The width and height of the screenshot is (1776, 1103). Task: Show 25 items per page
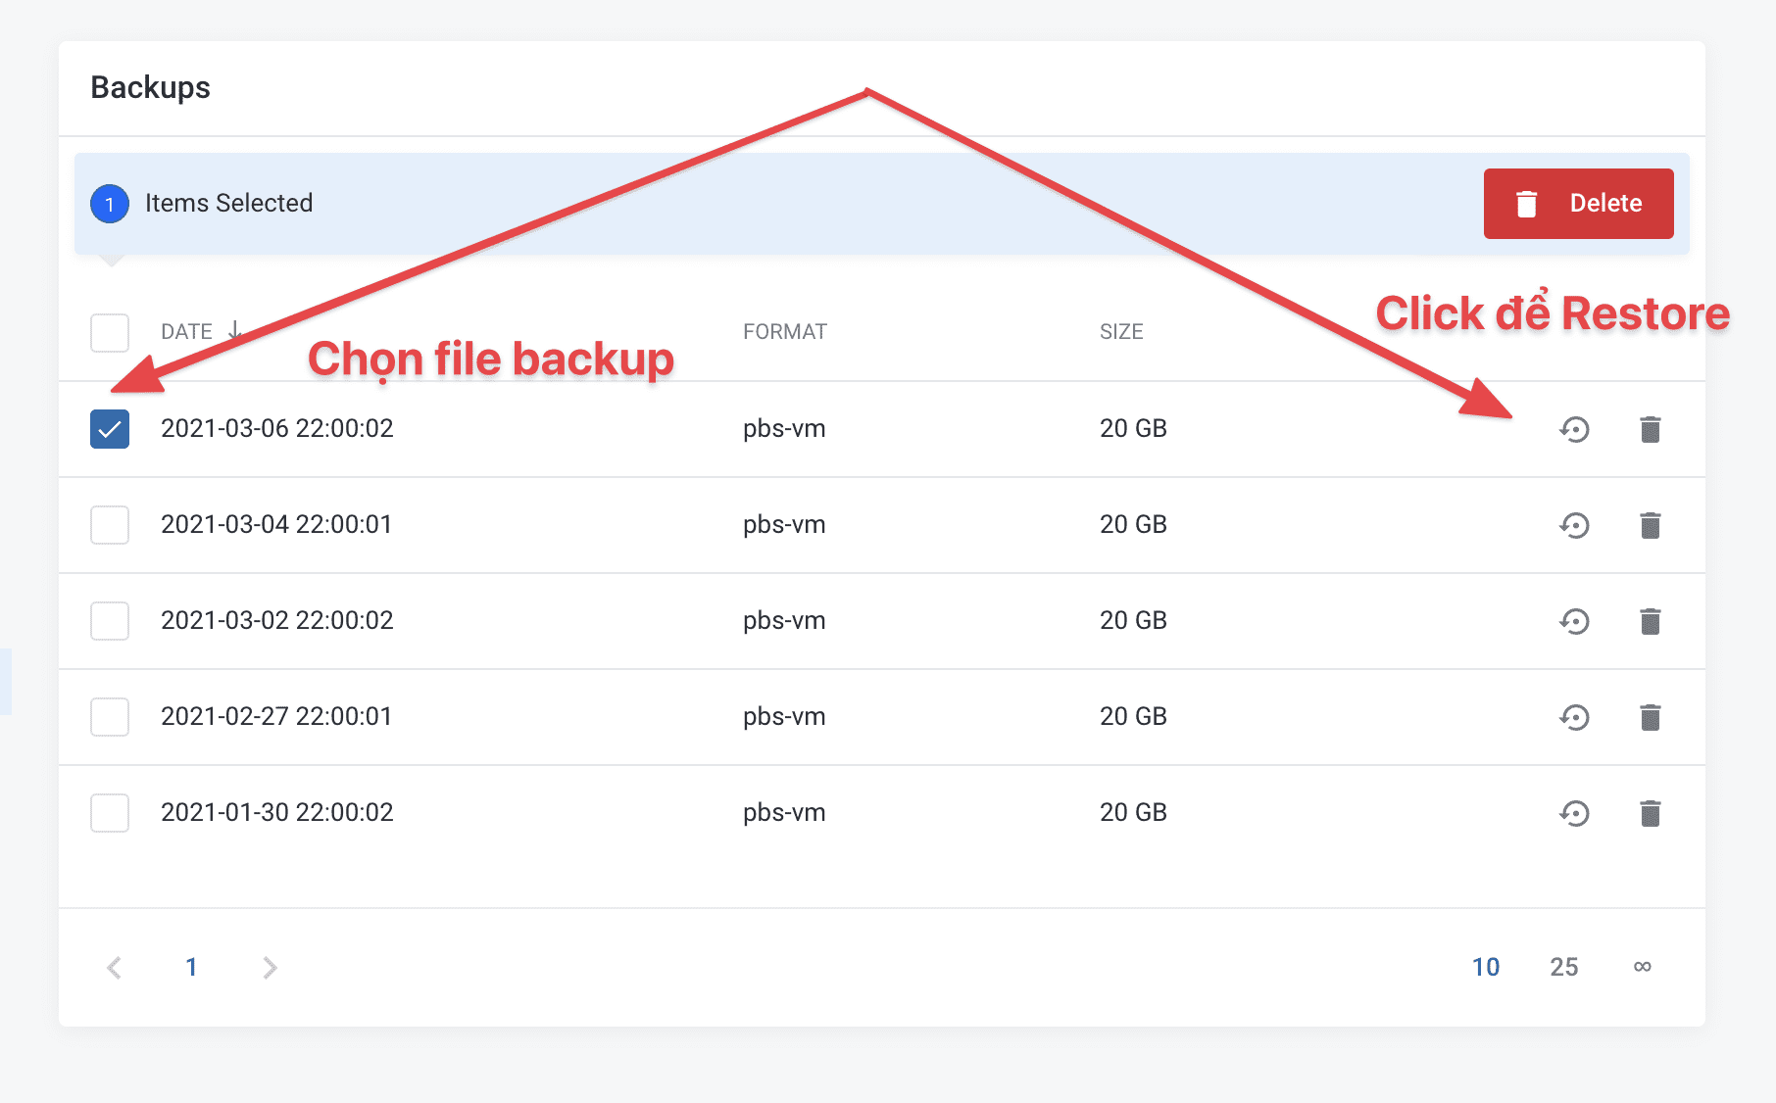coord(1564,967)
